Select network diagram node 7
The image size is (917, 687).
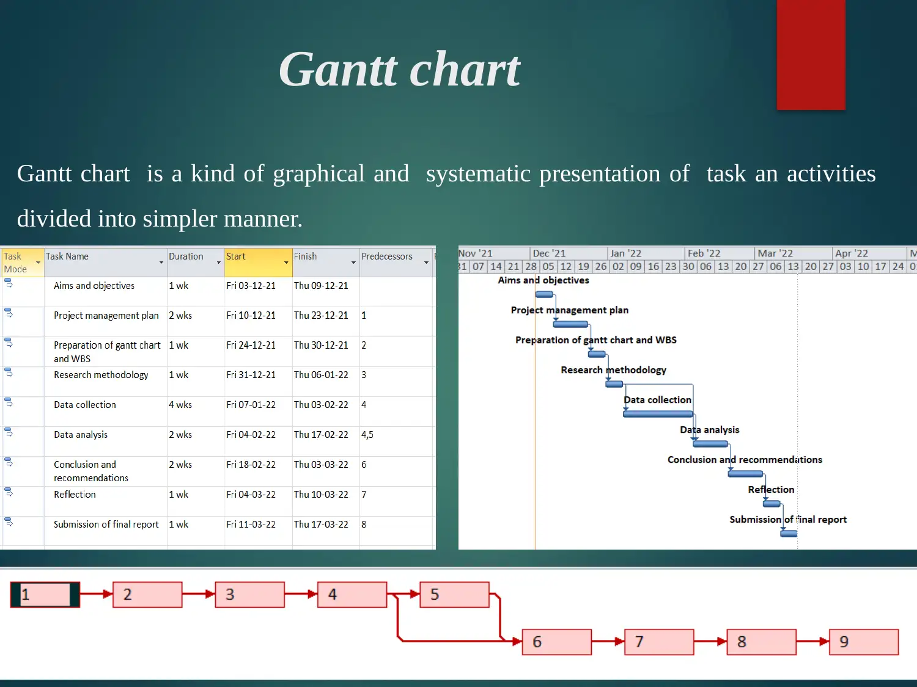(659, 642)
